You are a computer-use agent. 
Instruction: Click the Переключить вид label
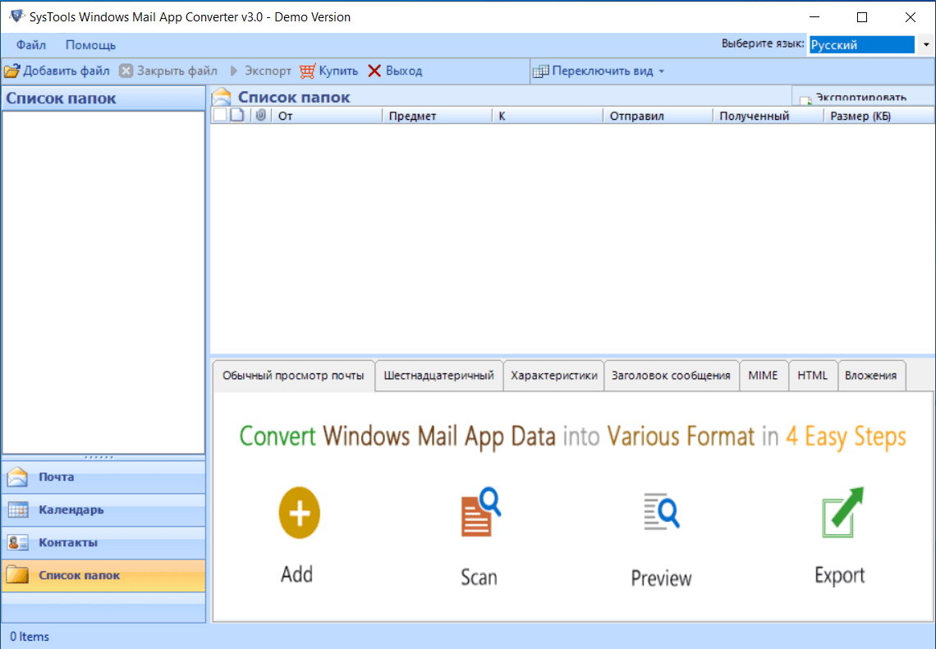pos(603,71)
